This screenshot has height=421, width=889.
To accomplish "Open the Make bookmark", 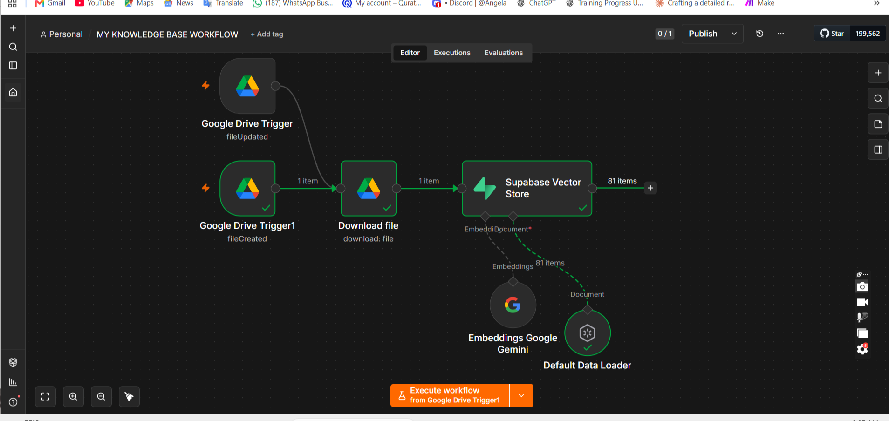I will [x=760, y=3].
